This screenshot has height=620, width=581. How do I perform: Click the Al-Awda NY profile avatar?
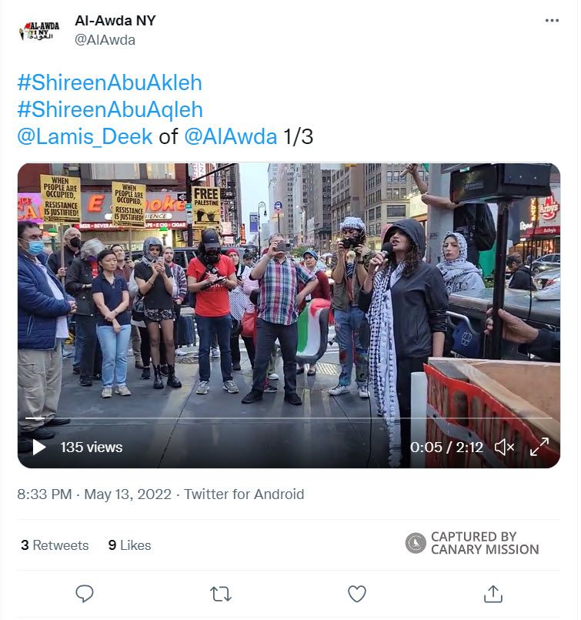click(x=39, y=31)
